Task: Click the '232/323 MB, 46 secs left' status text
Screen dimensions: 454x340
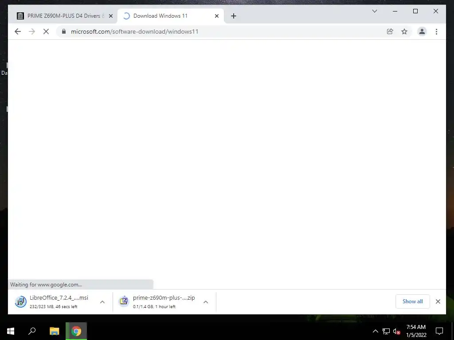Action: (53, 306)
